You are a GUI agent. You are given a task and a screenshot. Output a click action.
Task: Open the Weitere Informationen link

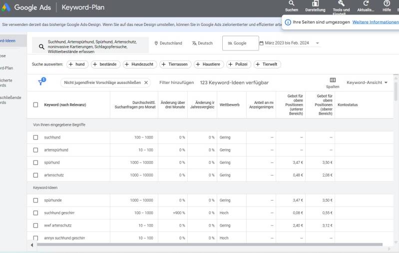pos(376,22)
